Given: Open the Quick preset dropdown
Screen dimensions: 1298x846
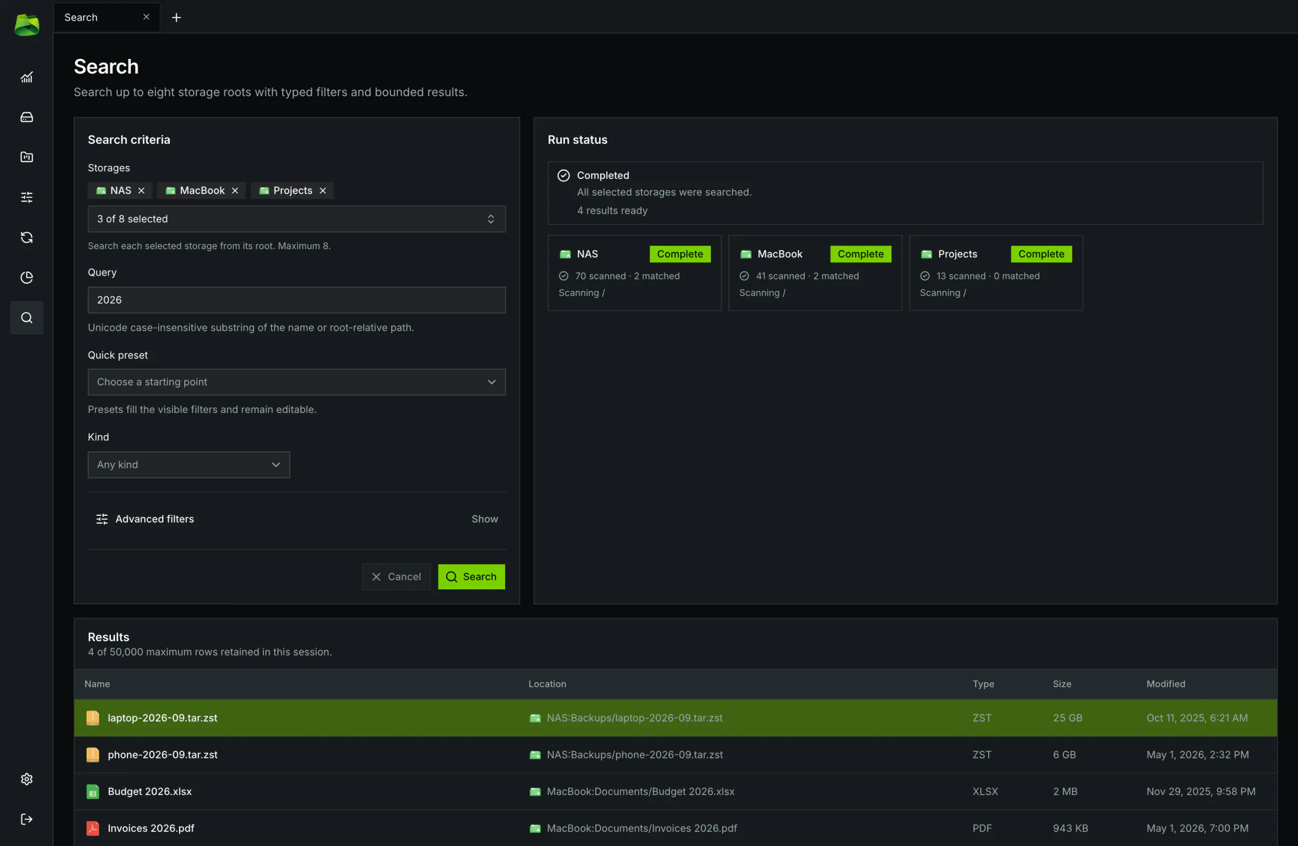Looking at the screenshot, I should point(297,382).
